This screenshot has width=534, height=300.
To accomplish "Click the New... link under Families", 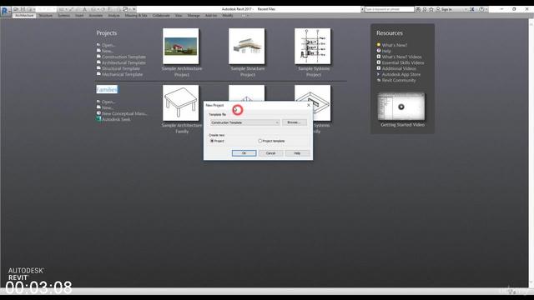I will (108, 107).
